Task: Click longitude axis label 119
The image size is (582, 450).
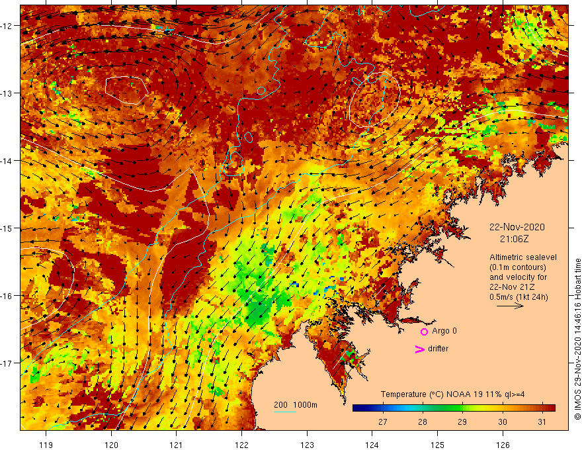Action: point(46,445)
